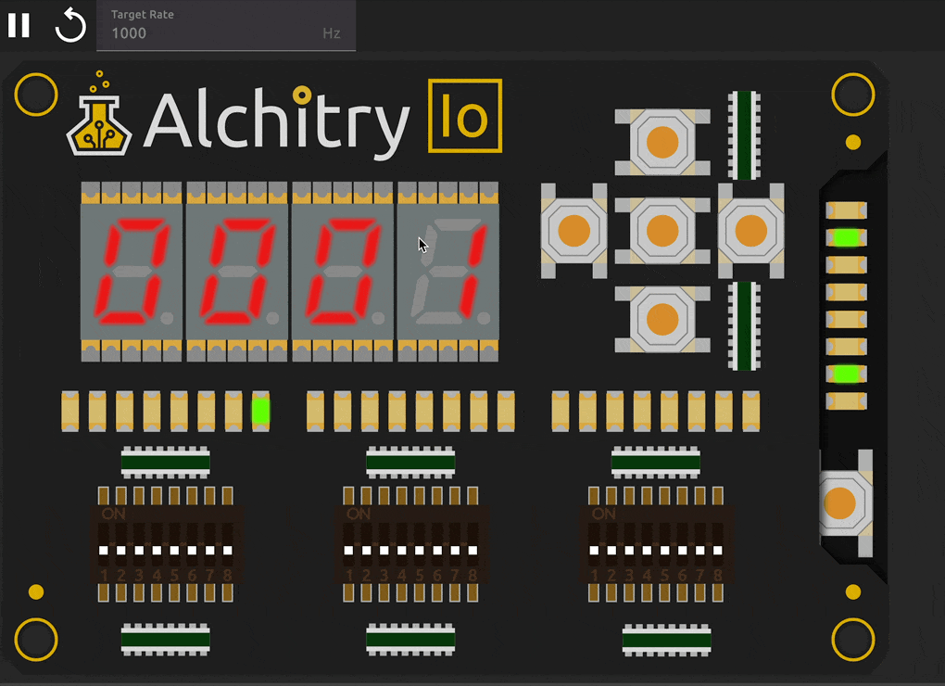Viewport: 945px width, 686px height.
Task: Click the rightmost seven-segment digit
Action: point(448,273)
